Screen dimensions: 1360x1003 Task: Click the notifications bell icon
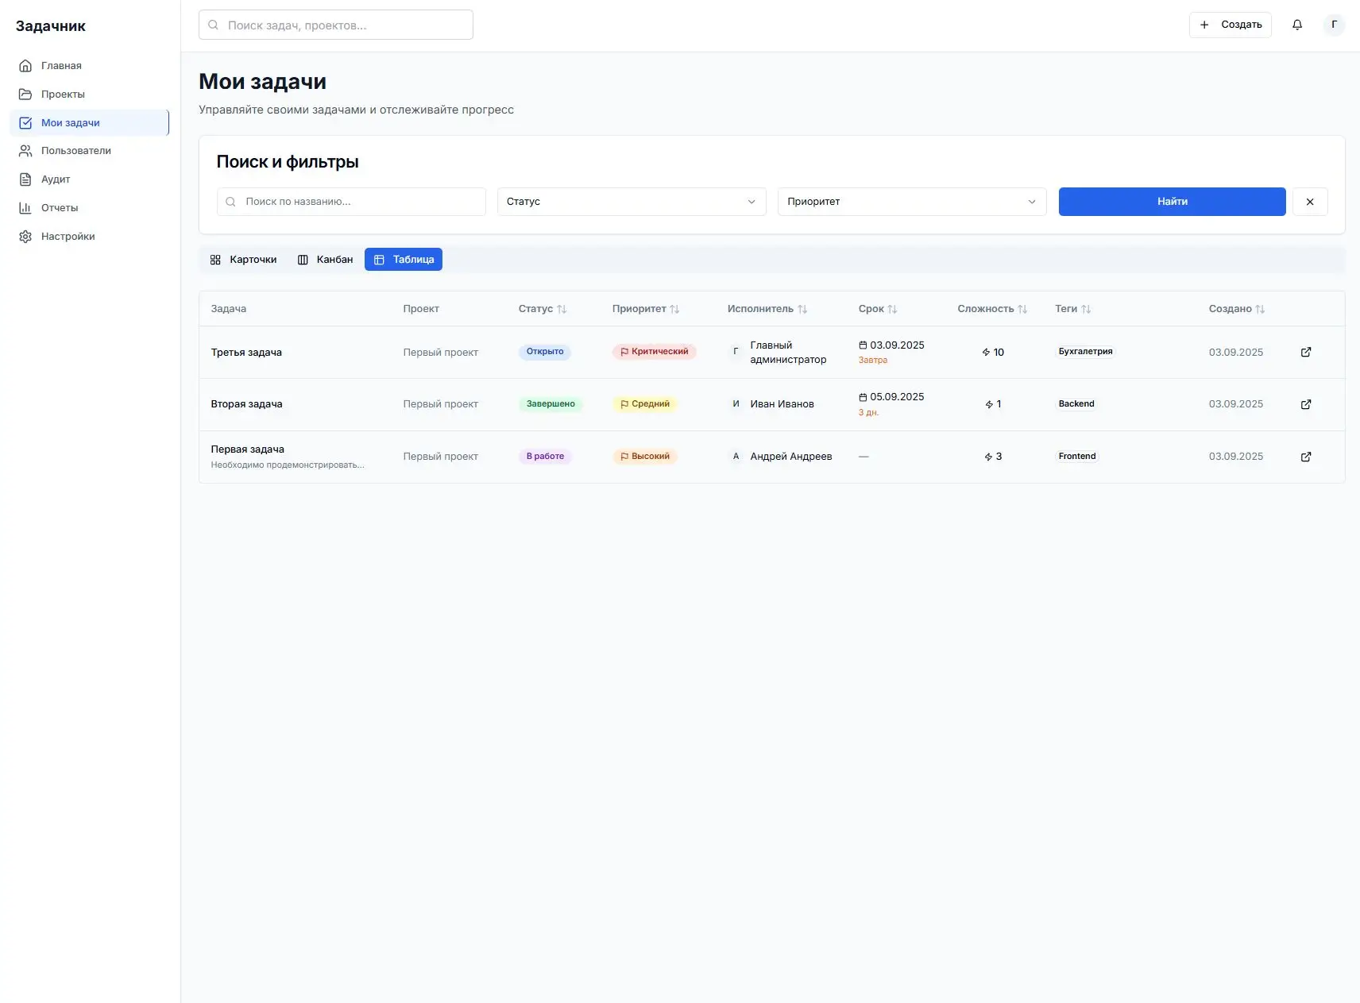pyautogui.click(x=1296, y=25)
